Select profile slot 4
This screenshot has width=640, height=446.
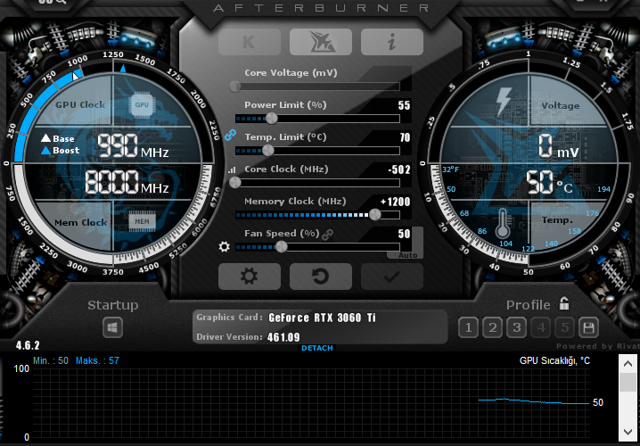click(x=541, y=327)
